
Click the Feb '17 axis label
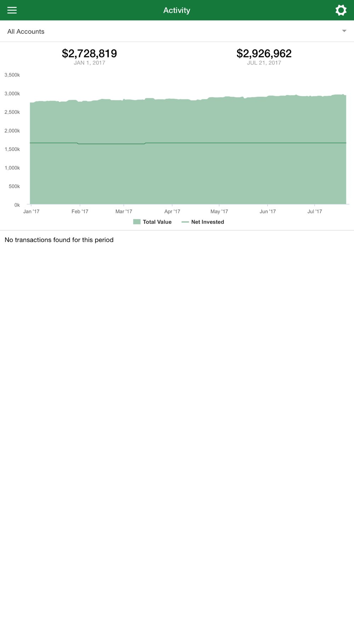80,212
